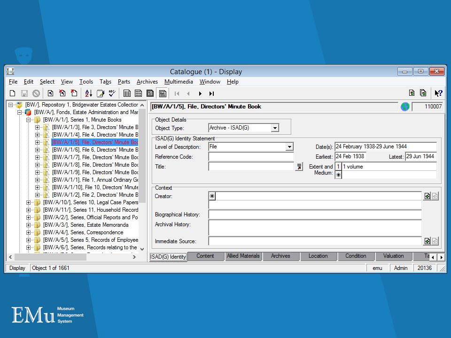Go to the next record

coord(200,93)
